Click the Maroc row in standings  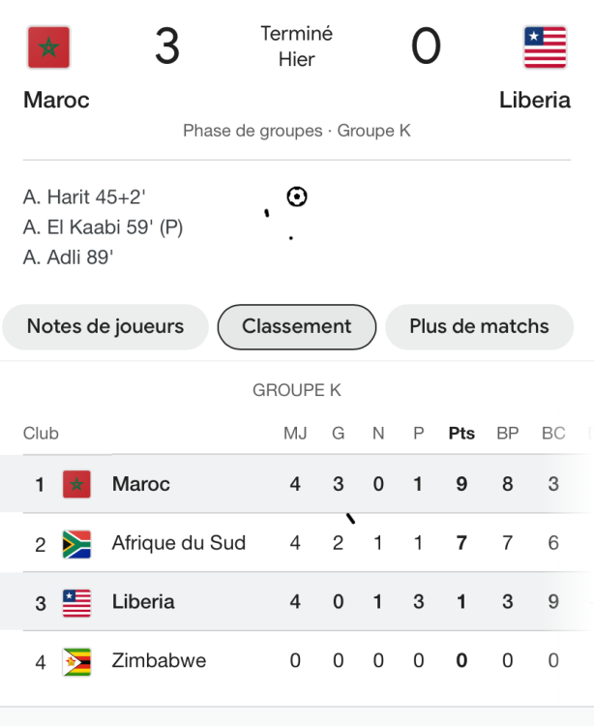click(297, 484)
